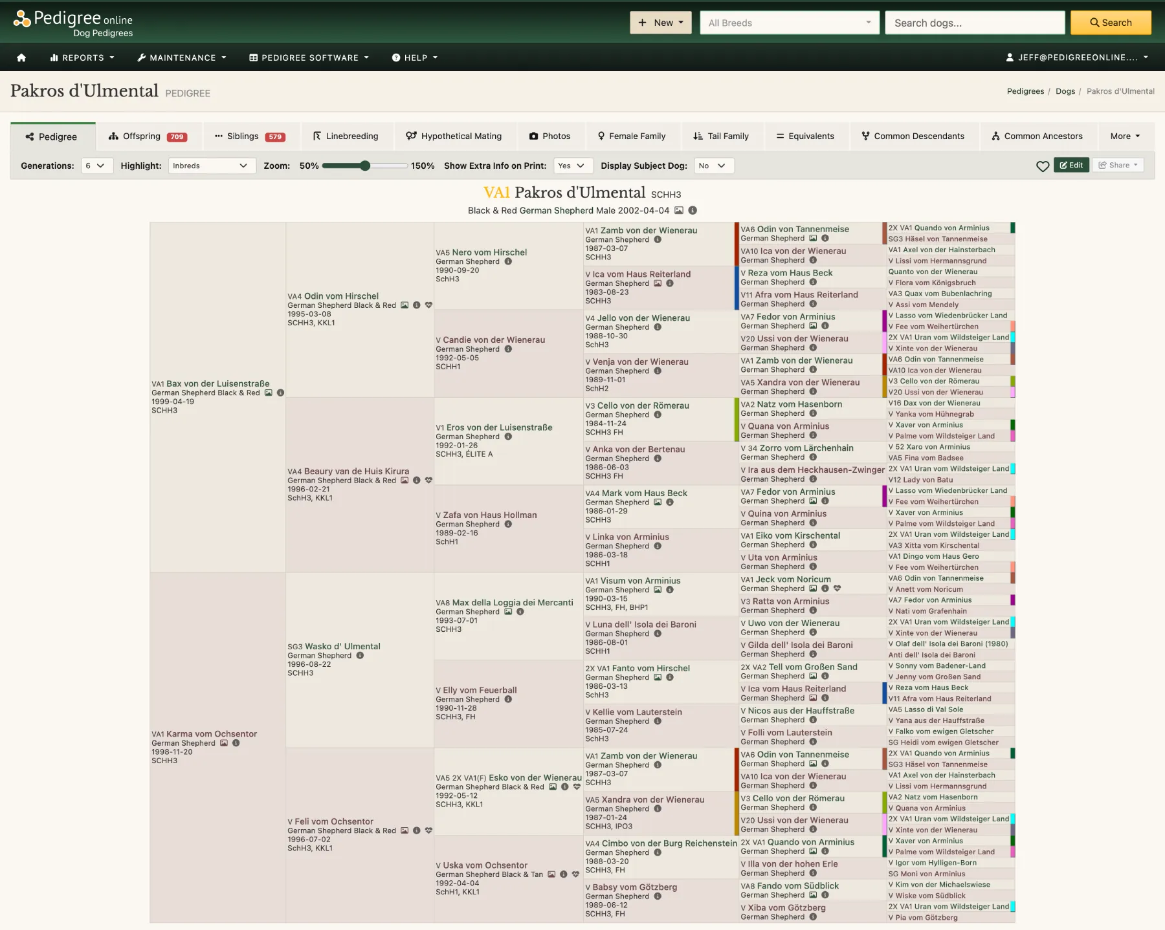Expand the More tab menu
Image resolution: width=1165 pixels, height=930 pixels.
tap(1125, 136)
